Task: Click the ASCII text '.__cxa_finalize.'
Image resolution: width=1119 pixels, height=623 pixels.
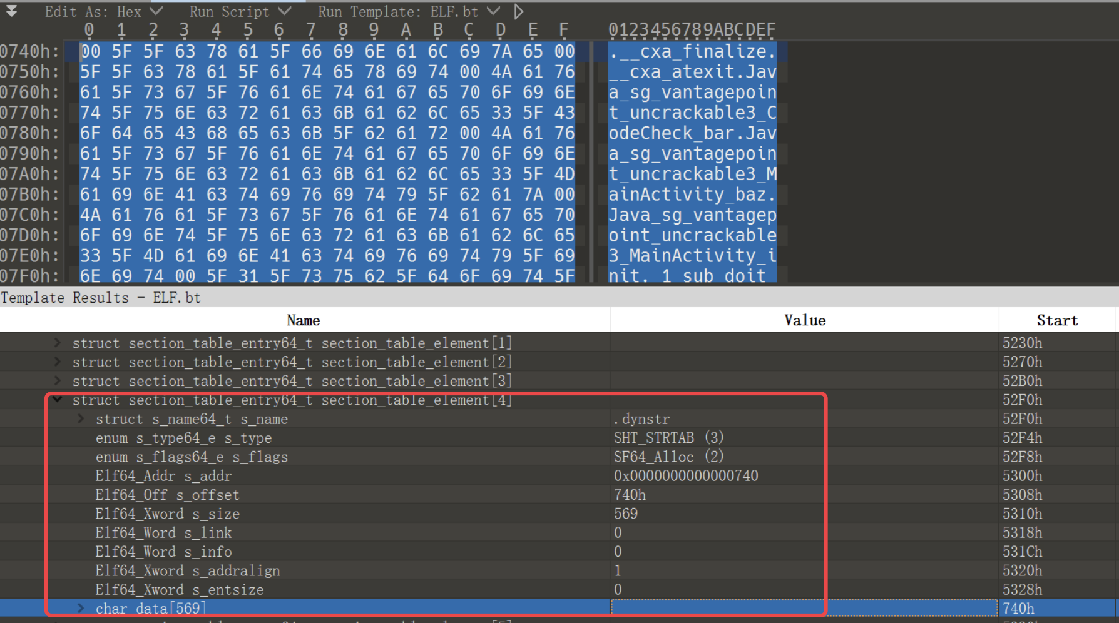Action: pyautogui.click(x=692, y=51)
